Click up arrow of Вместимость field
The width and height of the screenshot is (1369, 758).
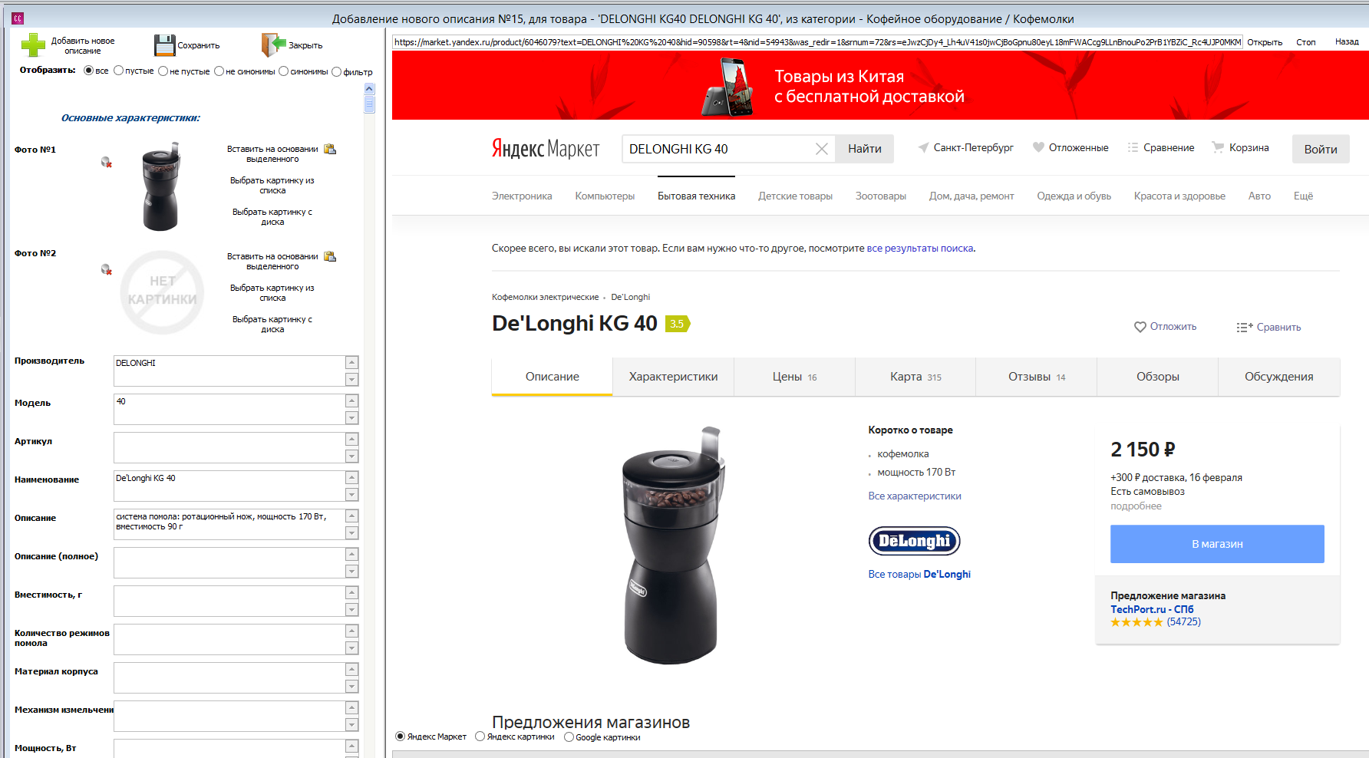point(351,592)
